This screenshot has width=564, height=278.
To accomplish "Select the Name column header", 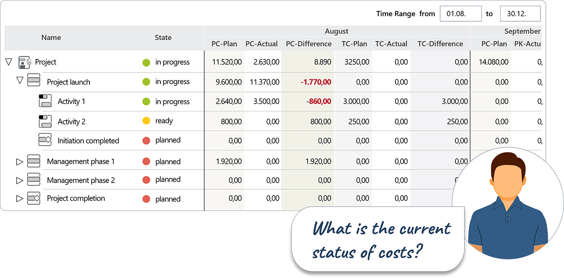I will pos(51,38).
